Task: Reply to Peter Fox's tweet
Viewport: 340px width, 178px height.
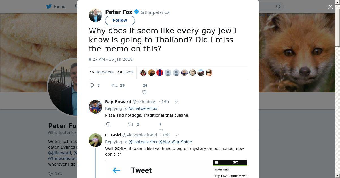Action: [x=92, y=85]
